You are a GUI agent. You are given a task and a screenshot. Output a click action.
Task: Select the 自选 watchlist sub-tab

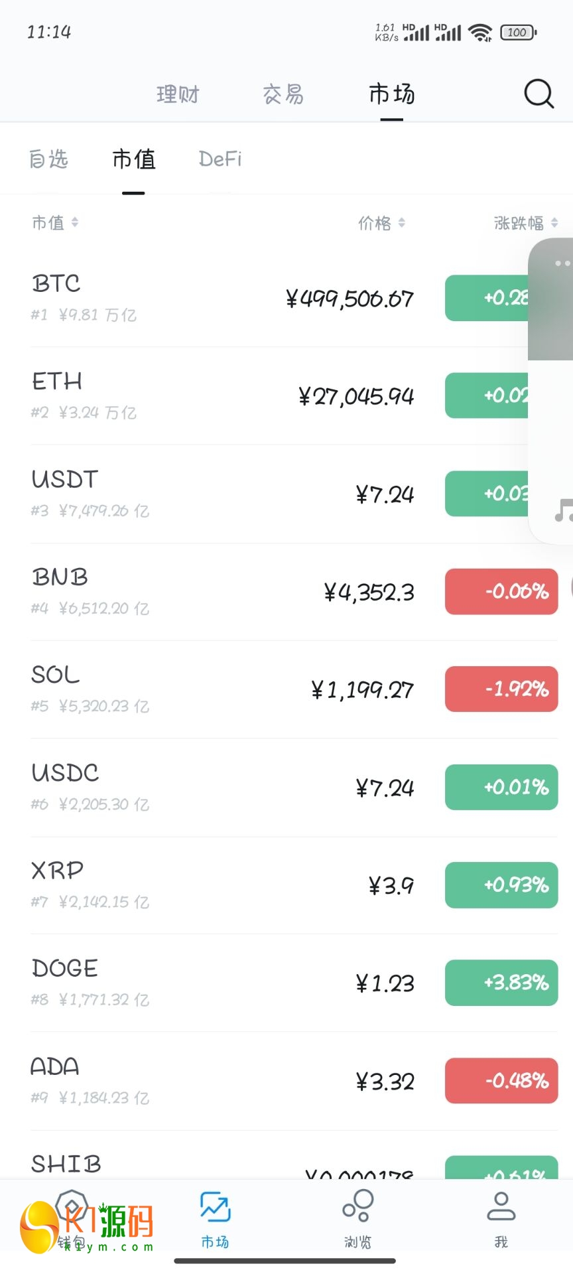point(48,159)
